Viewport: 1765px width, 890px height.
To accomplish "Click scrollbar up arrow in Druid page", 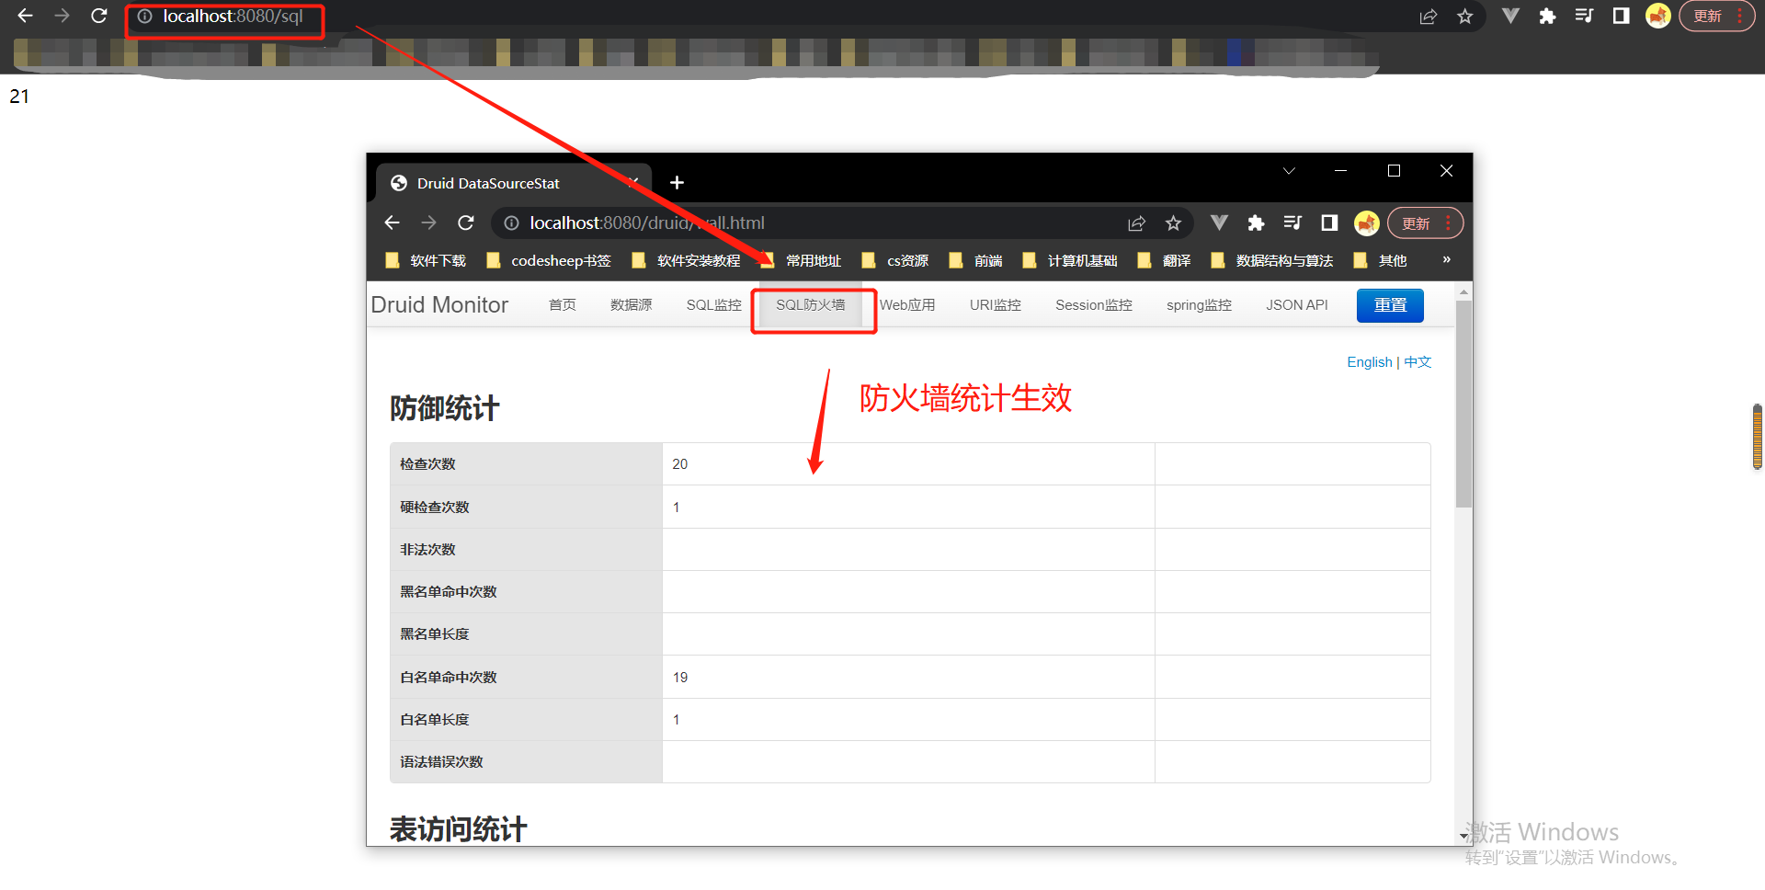I will coord(1463,291).
